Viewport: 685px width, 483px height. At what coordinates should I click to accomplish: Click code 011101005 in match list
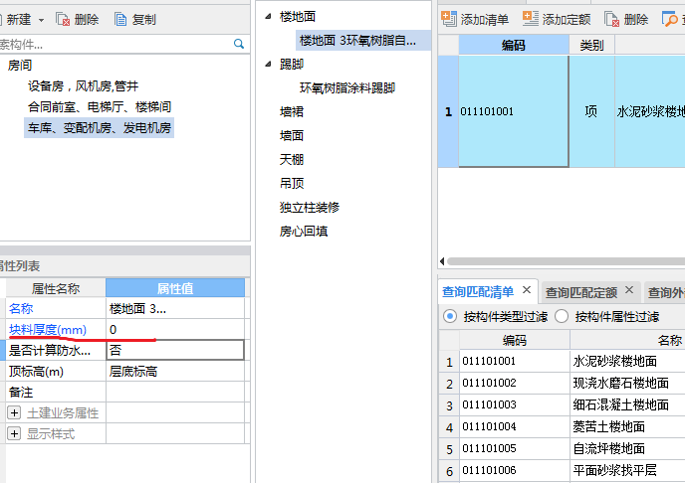(489, 448)
